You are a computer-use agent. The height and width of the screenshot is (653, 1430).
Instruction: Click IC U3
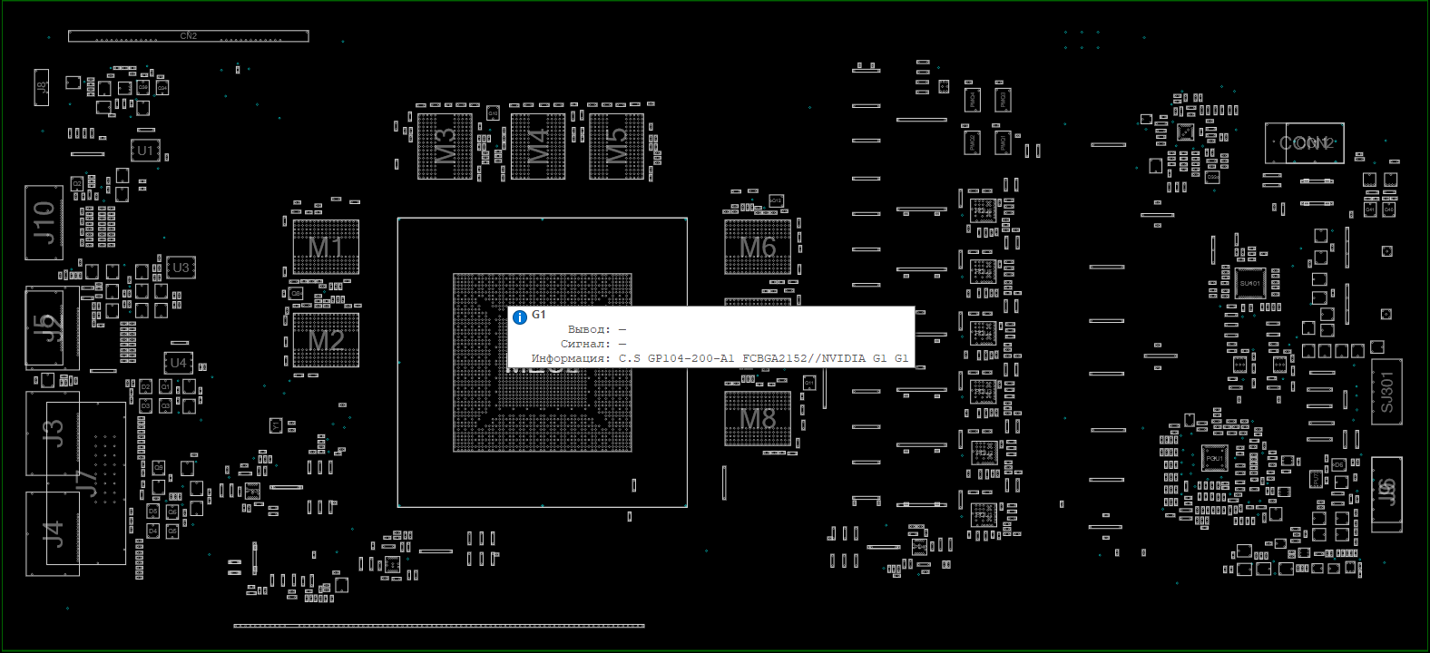pos(181,268)
